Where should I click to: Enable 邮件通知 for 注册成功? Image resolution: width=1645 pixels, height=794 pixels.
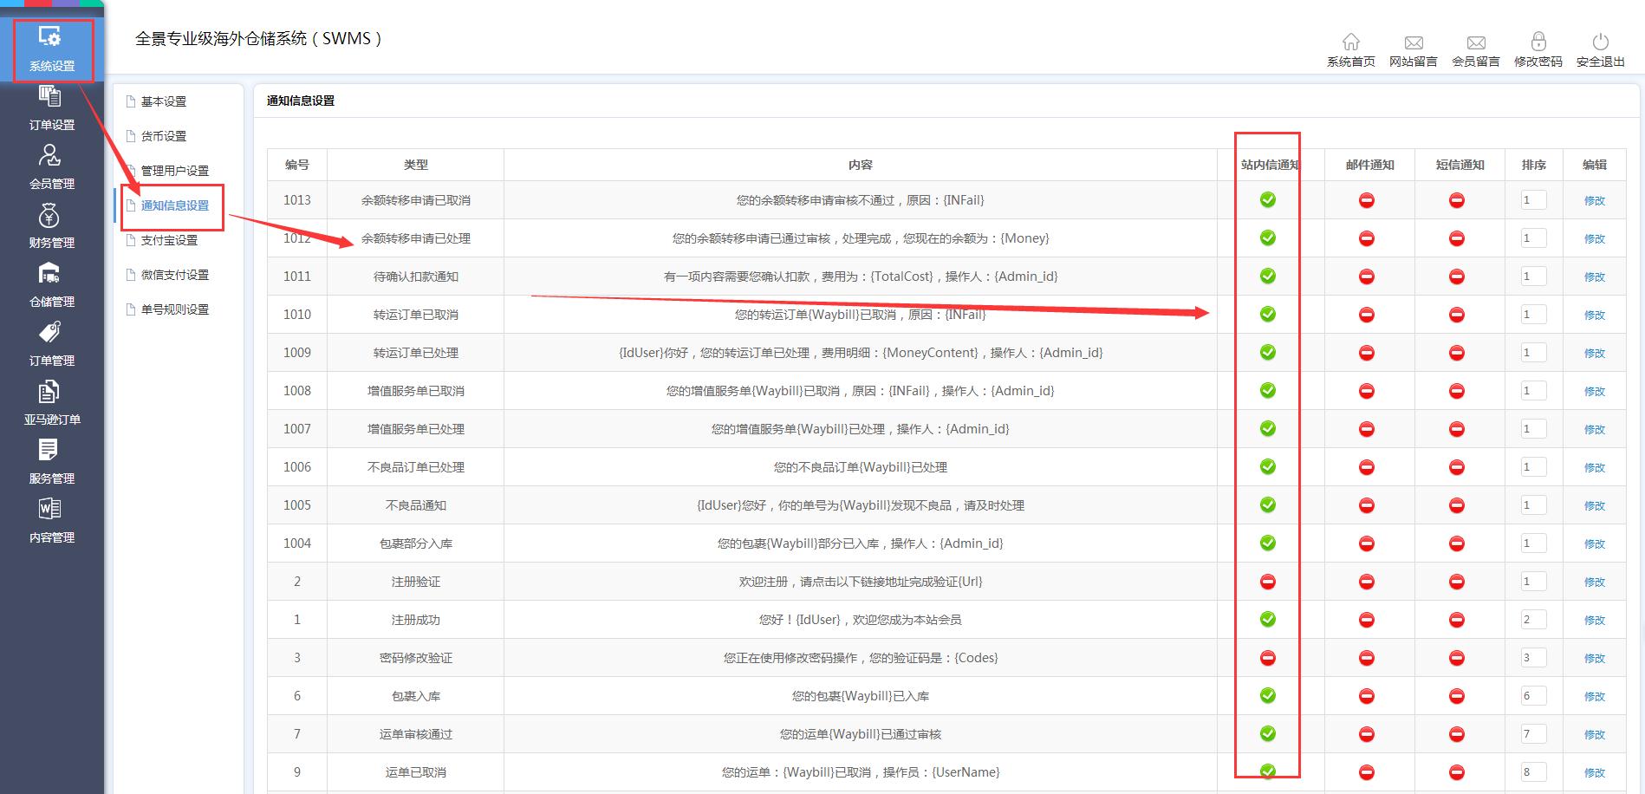(x=1366, y=619)
